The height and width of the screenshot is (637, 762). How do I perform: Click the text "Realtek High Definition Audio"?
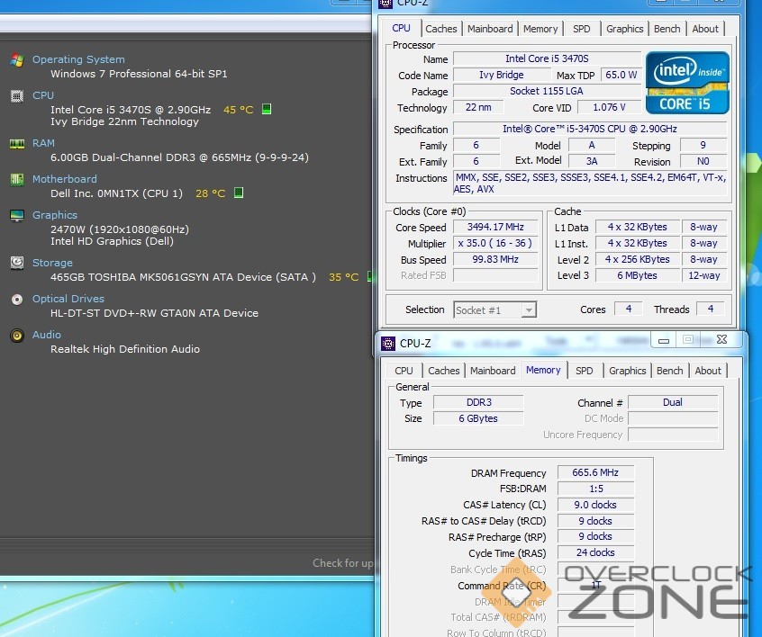coord(125,349)
